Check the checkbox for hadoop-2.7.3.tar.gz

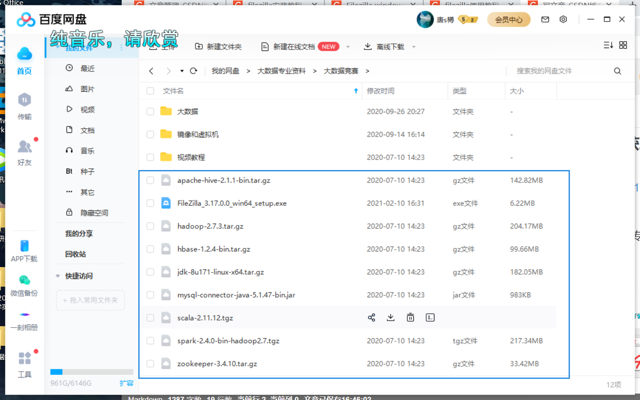coord(150,226)
